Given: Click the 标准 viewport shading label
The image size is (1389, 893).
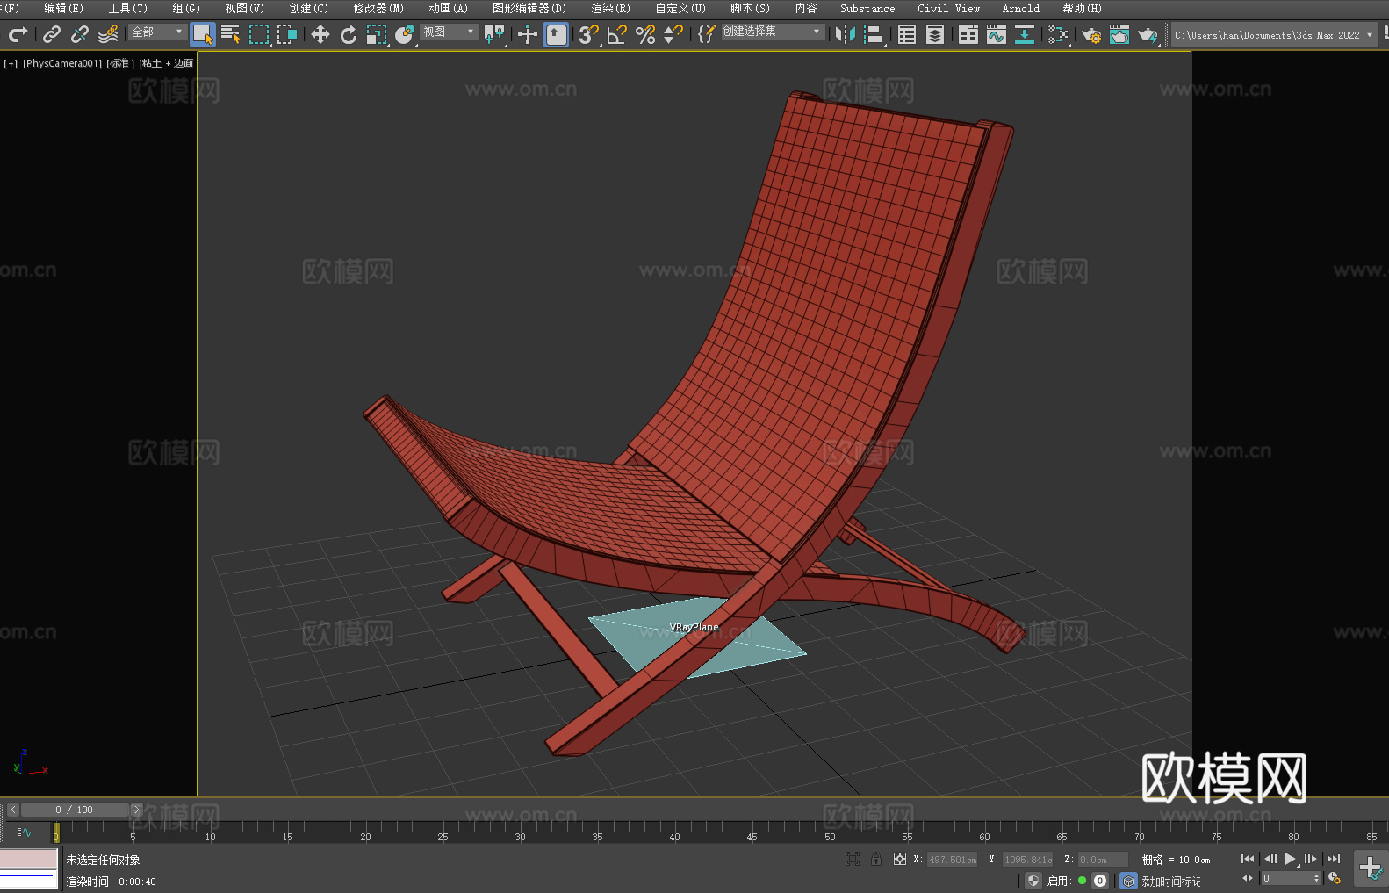Looking at the screenshot, I should (x=119, y=63).
